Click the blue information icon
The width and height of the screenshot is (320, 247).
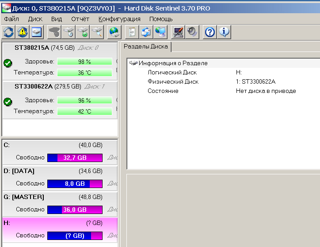point(224,32)
